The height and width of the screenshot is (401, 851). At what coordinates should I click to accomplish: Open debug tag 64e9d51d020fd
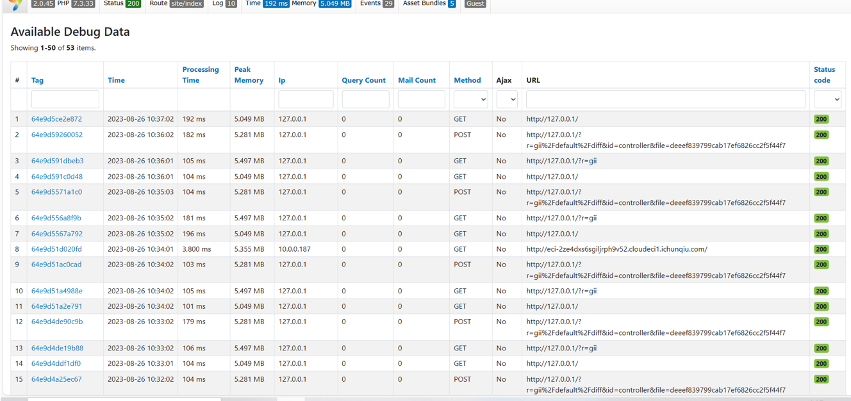coord(56,249)
